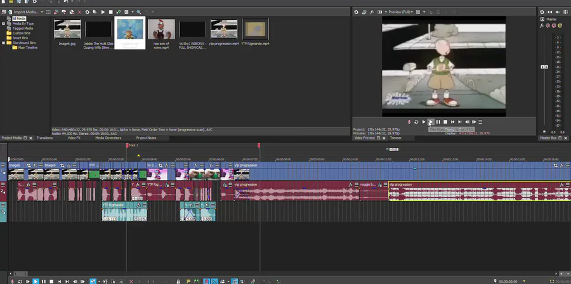The image size is (571, 284).
Task: Select the Tagged Media bin
Action: [23, 29]
